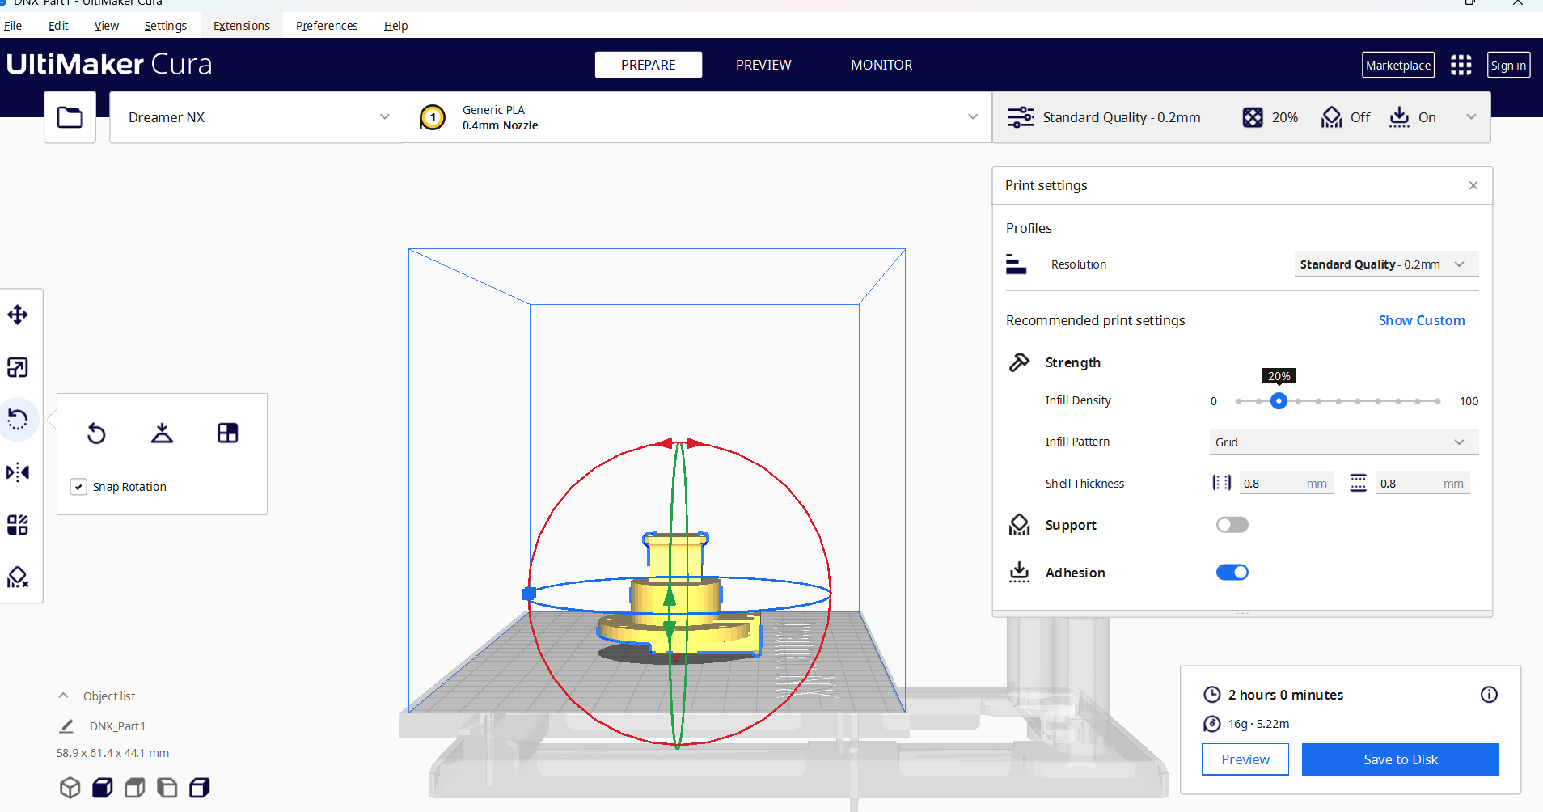Click Lay Flat icon

(162, 433)
